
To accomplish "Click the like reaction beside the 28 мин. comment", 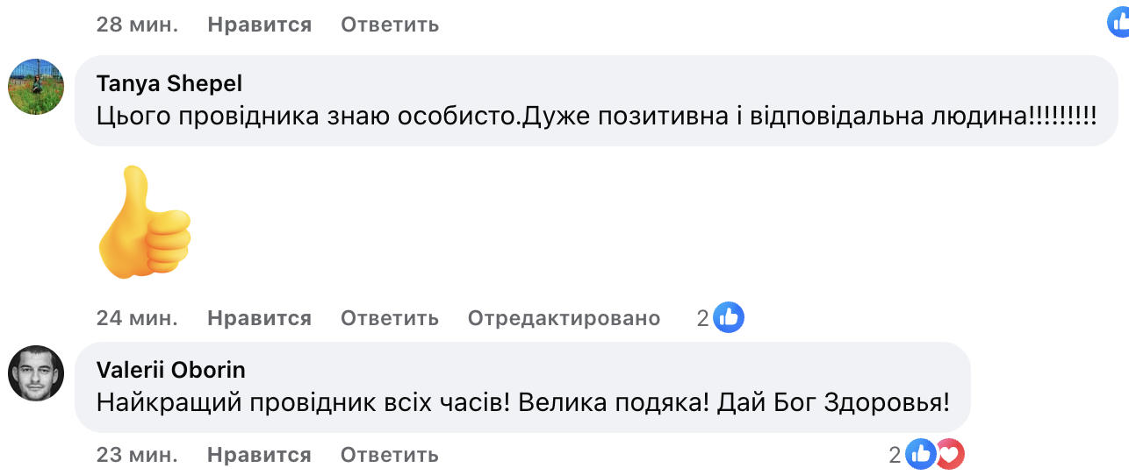I will (x=1118, y=22).
